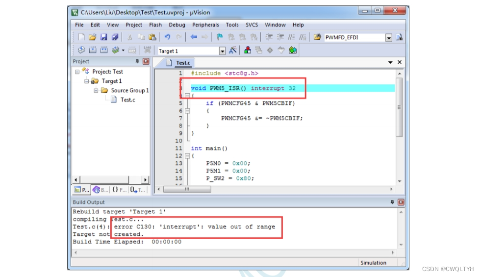Close the Build Output panel
481x277 pixels.
[401, 202]
